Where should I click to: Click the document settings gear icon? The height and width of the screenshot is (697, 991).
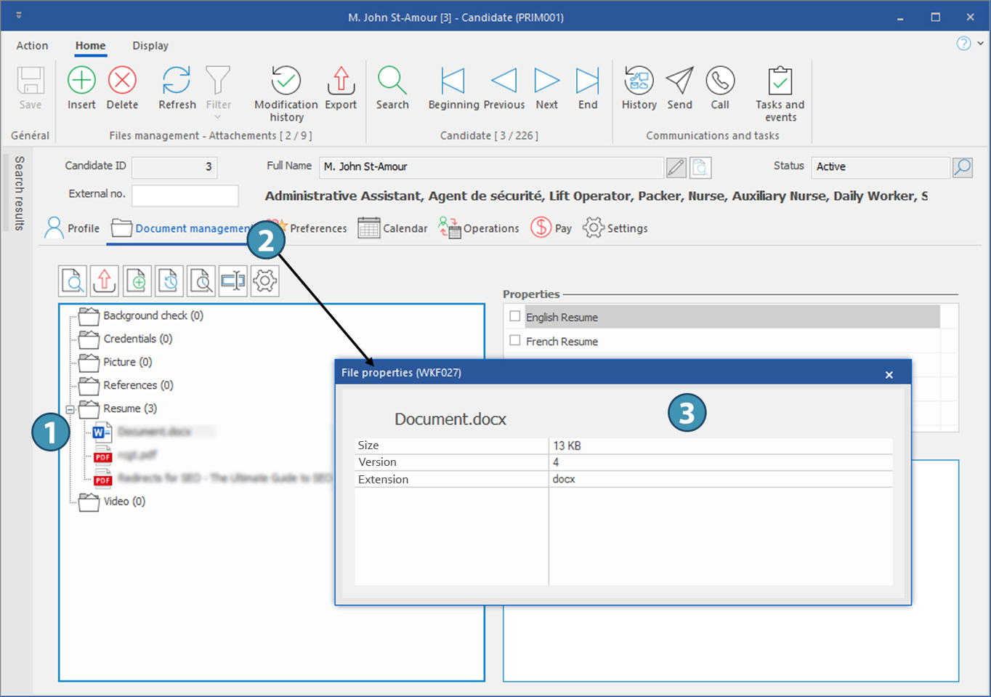point(265,281)
